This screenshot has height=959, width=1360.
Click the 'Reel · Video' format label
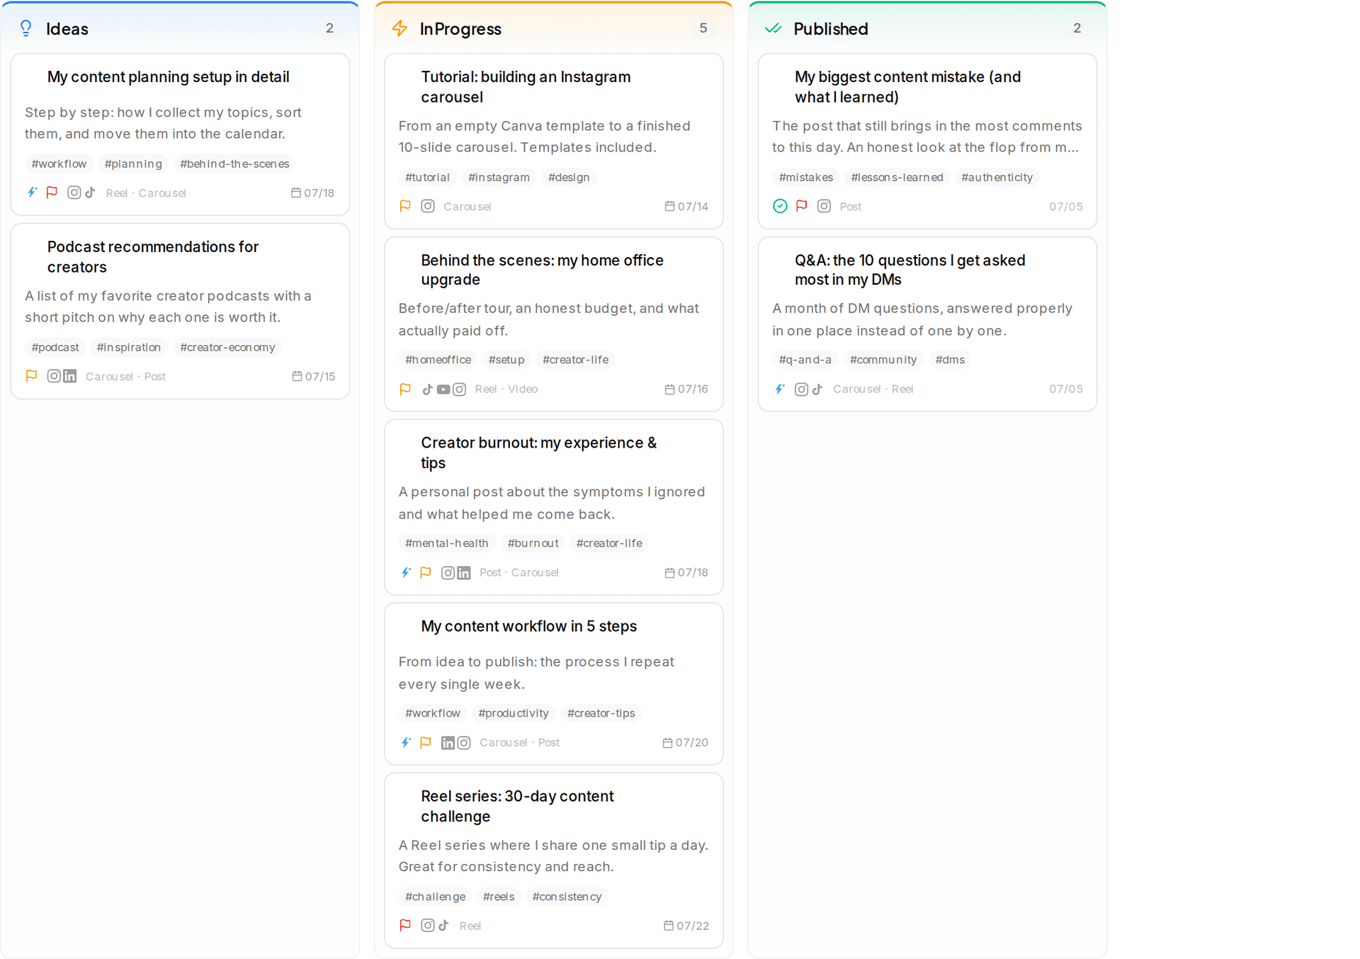506,390
